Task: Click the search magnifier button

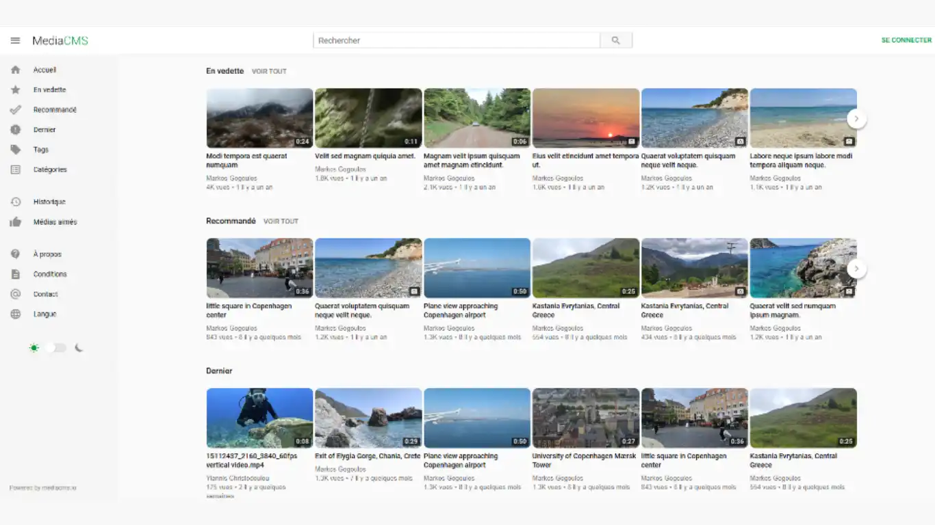Action: [615, 40]
